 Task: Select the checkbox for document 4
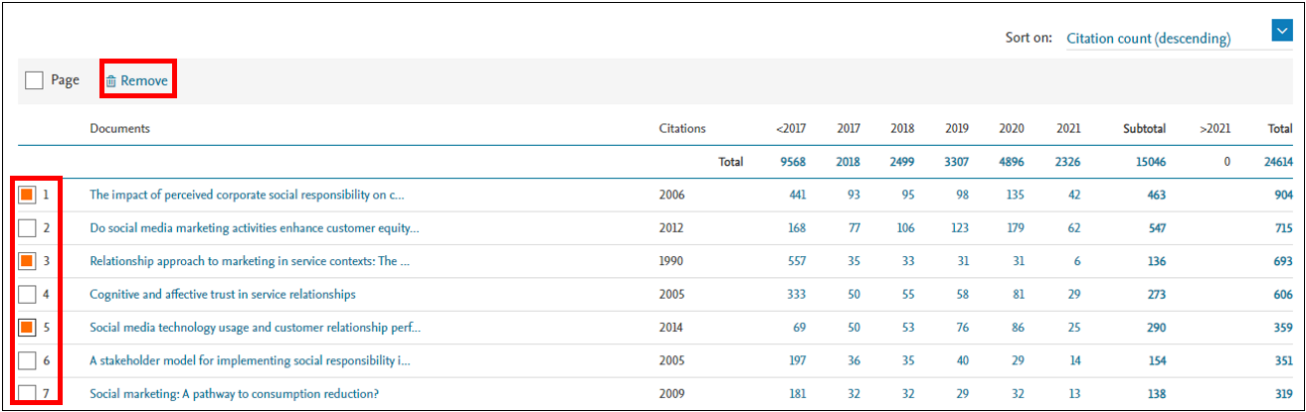click(28, 294)
